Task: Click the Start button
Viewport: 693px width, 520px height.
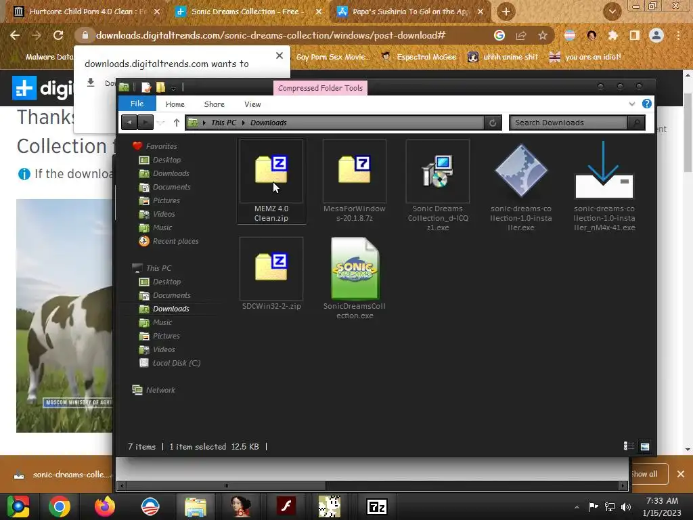Action: tap(18, 506)
